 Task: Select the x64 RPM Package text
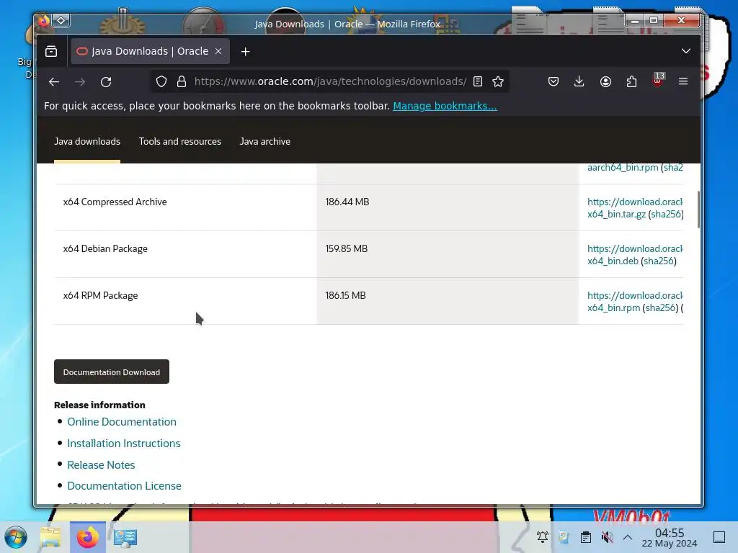point(100,296)
